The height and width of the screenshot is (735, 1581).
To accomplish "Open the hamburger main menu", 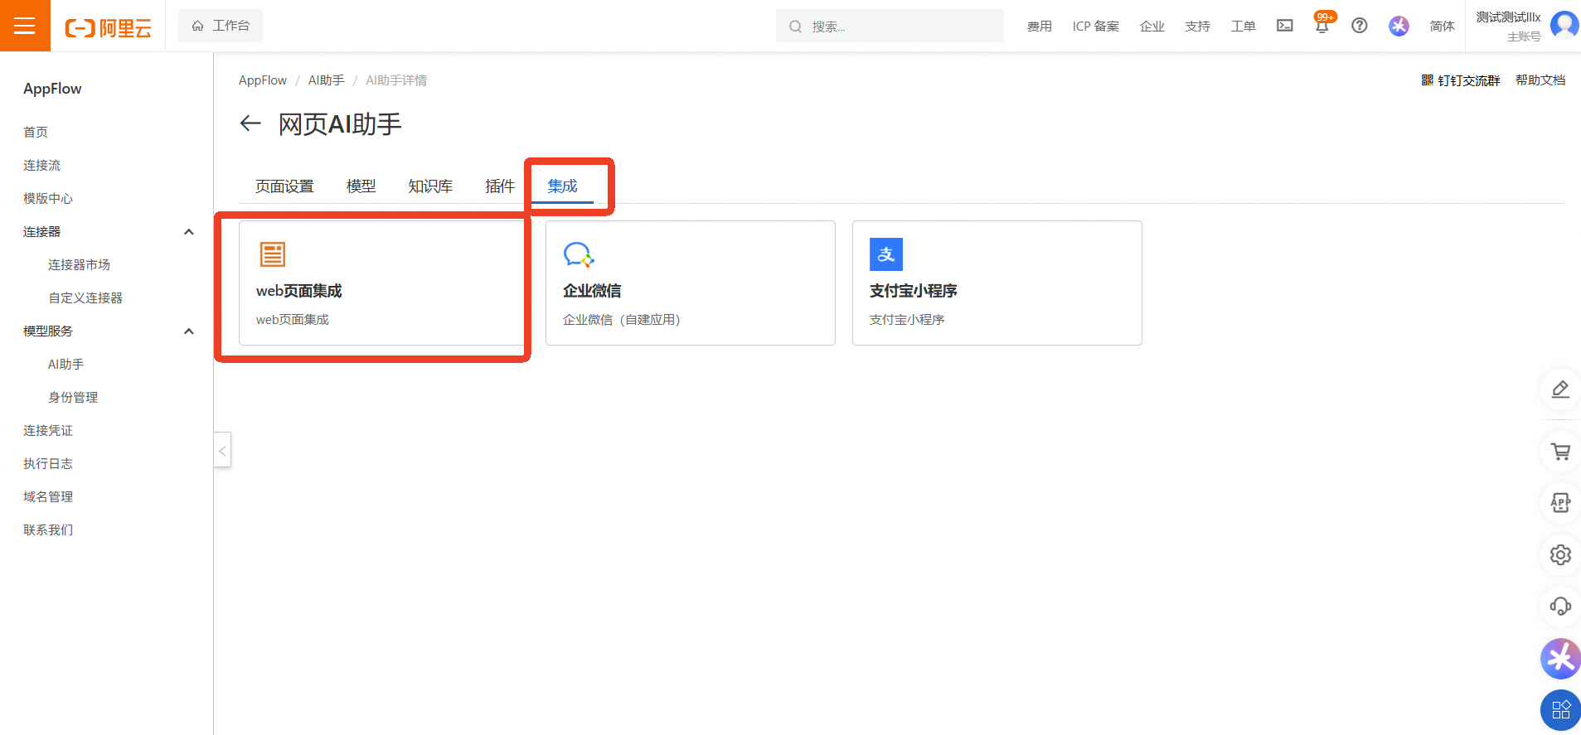I will 25,26.
